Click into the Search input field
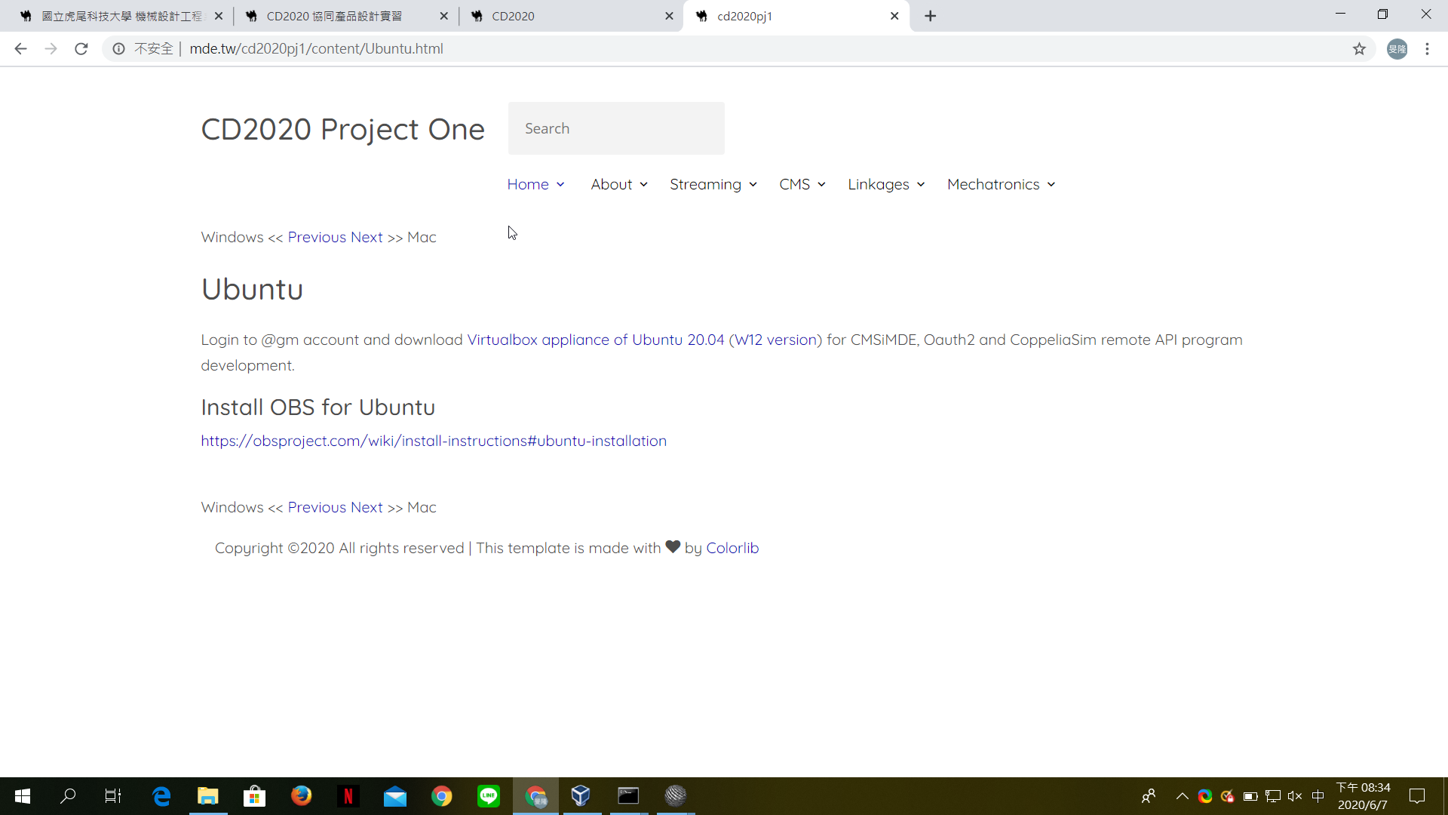1448x815 pixels. [616, 128]
